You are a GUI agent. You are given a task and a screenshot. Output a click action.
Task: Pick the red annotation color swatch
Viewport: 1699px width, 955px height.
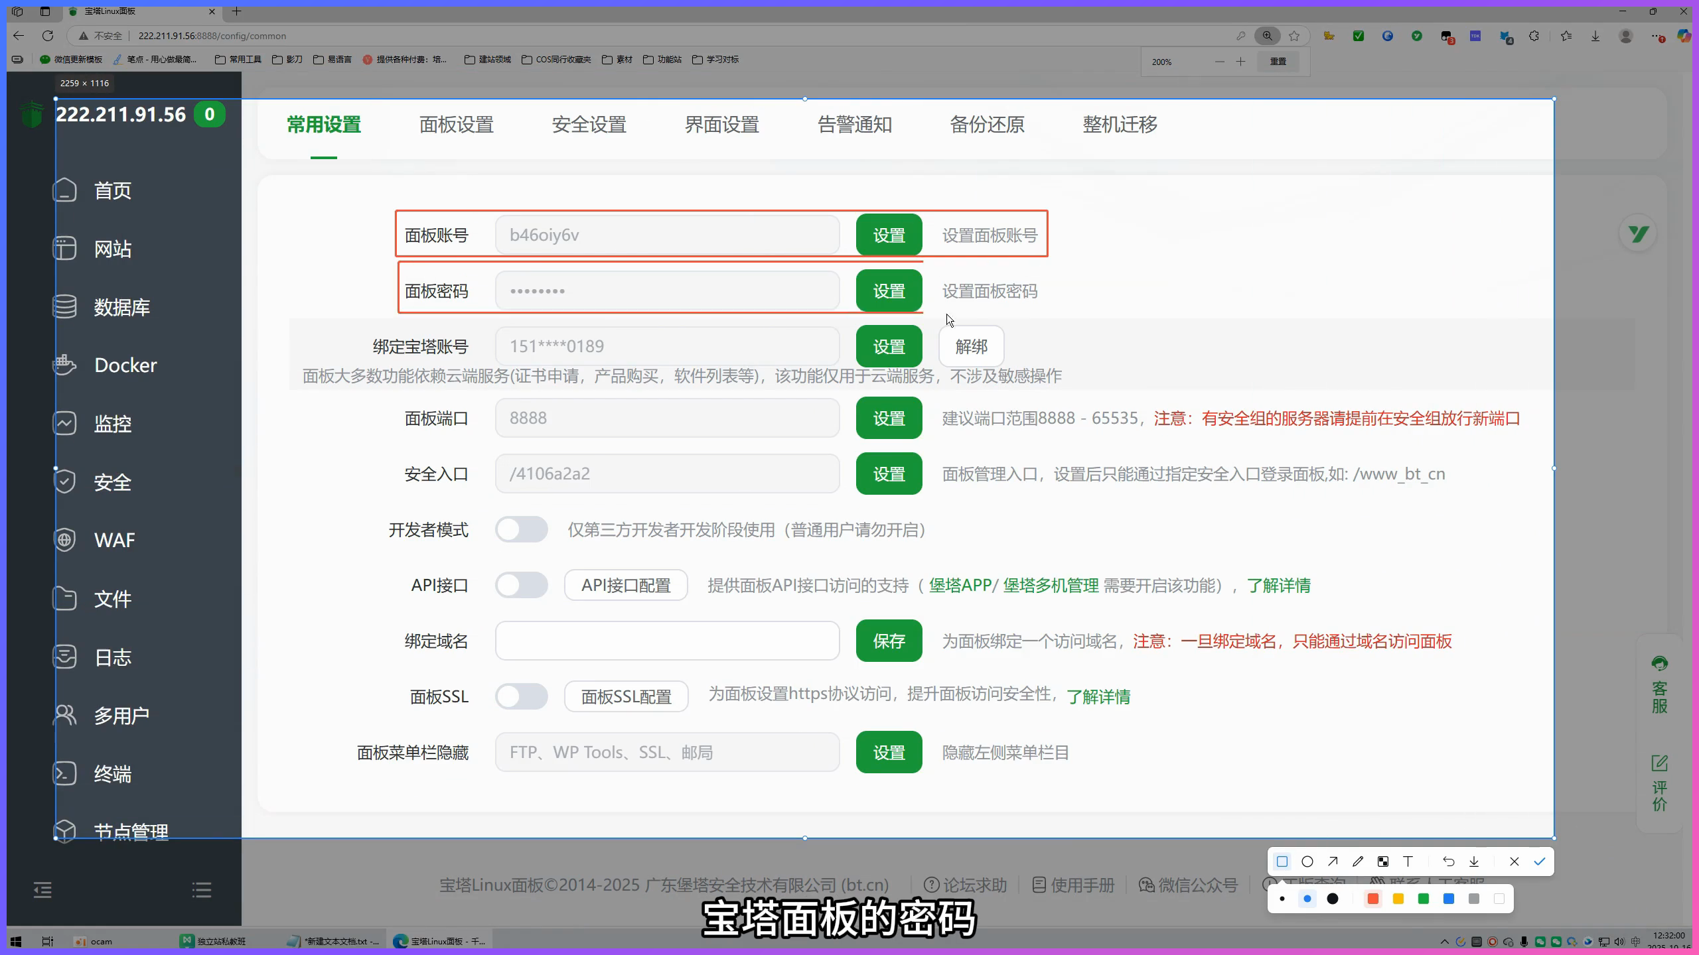(1372, 899)
